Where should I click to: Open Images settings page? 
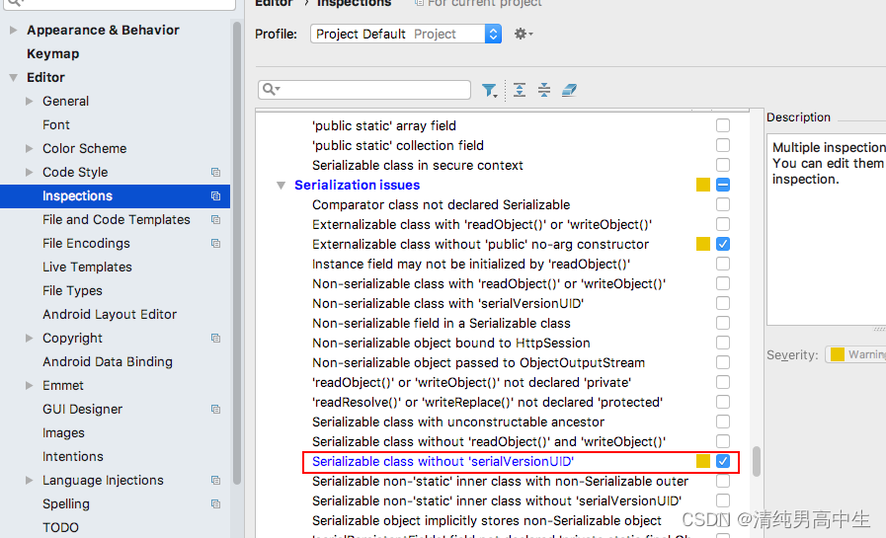click(x=63, y=433)
